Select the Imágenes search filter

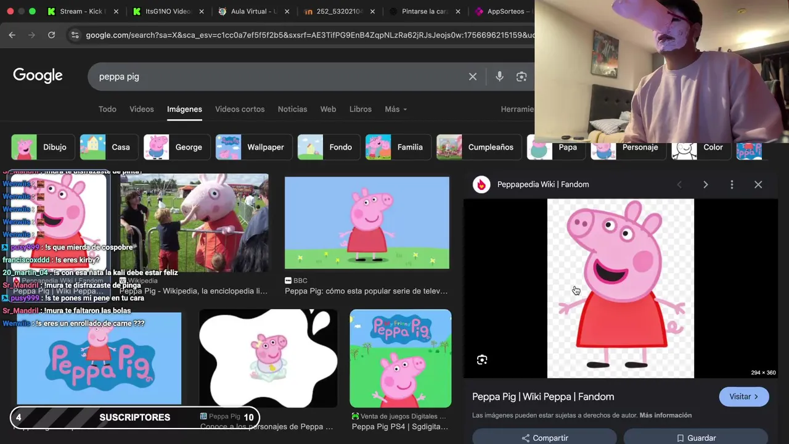pyautogui.click(x=184, y=109)
